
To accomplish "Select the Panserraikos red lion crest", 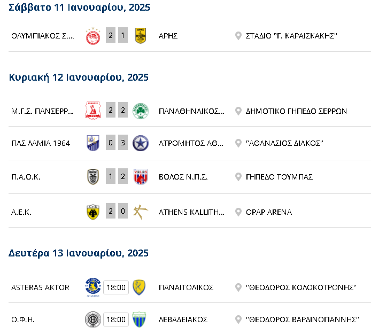I will click(x=93, y=111).
